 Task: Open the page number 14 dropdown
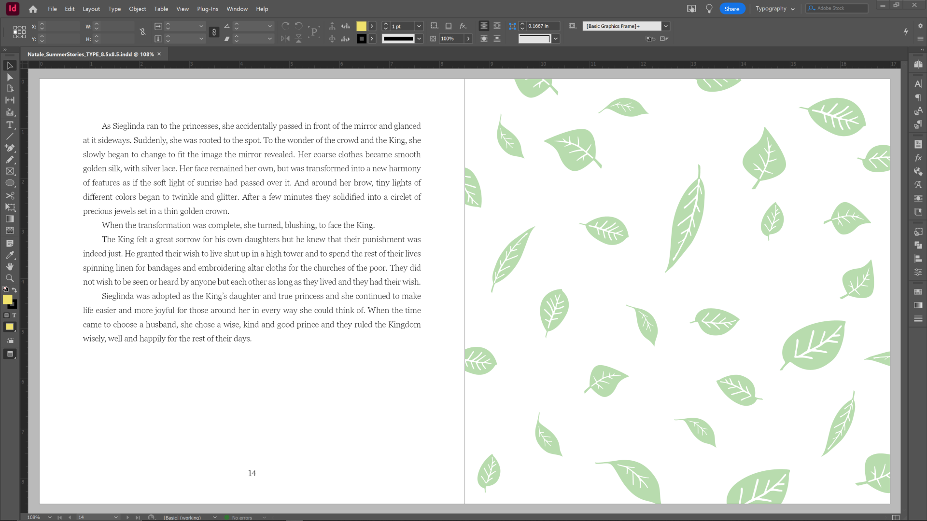[116, 517]
